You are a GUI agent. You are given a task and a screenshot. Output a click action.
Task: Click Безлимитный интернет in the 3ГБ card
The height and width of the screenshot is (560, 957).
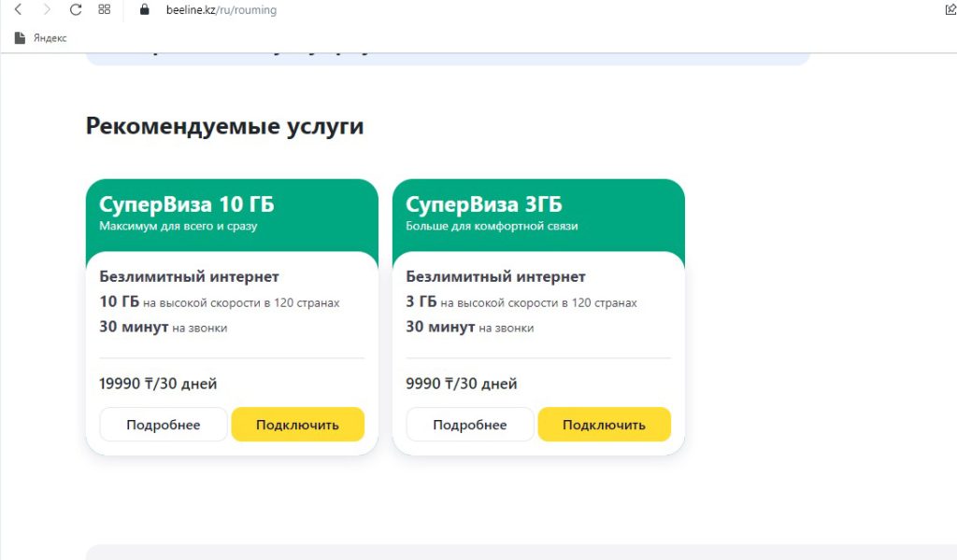click(x=495, y=276)
